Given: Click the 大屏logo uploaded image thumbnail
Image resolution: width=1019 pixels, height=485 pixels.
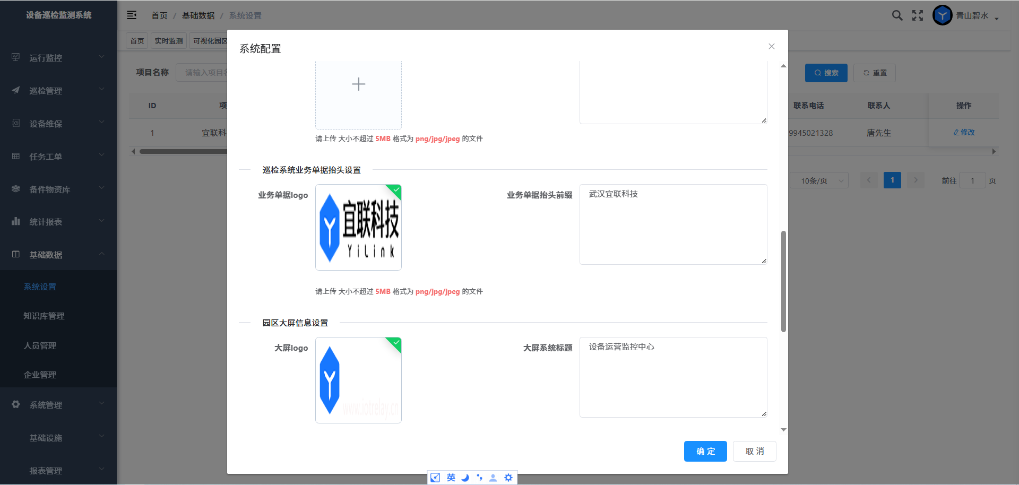Looking at the screenshot, I should click(358, 380).
